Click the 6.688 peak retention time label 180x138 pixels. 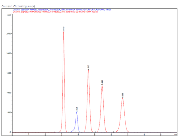click(x=123, y=95)
